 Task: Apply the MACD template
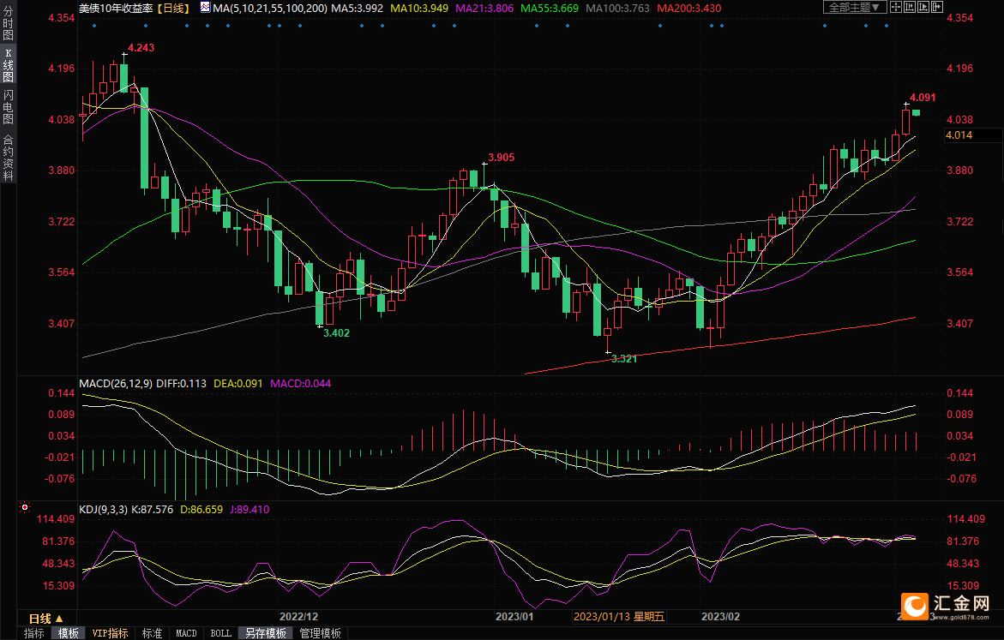coord(186,633)
